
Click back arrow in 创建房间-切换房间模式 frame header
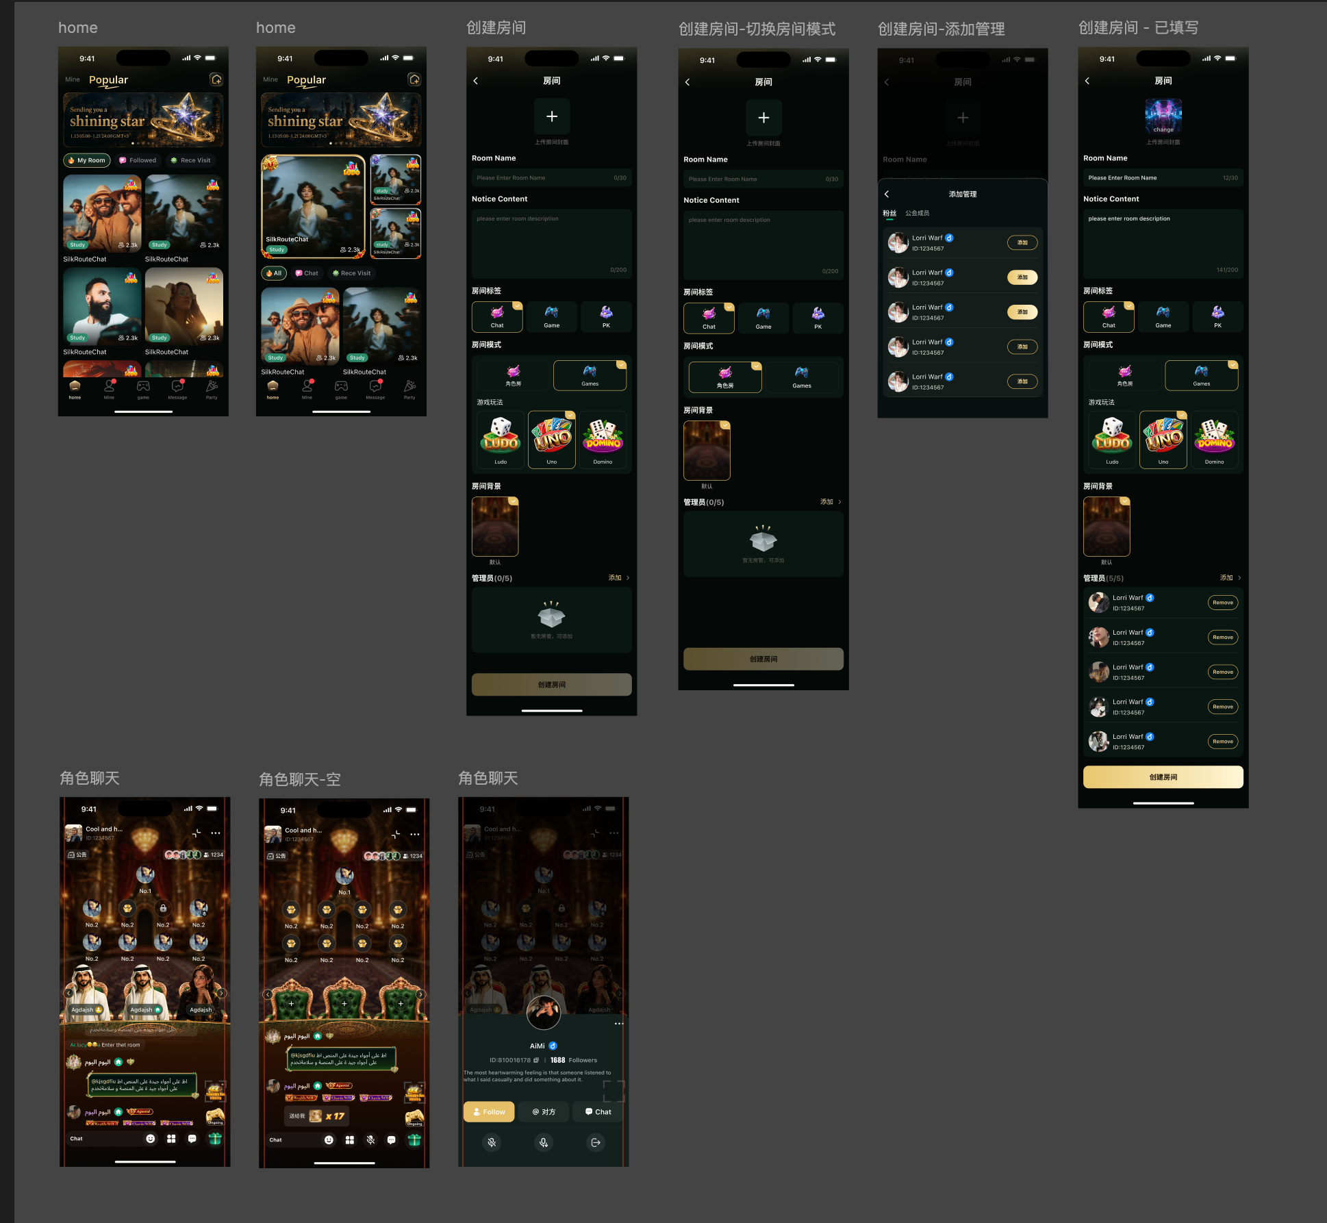pyautogui.click(x=687, y=82)
